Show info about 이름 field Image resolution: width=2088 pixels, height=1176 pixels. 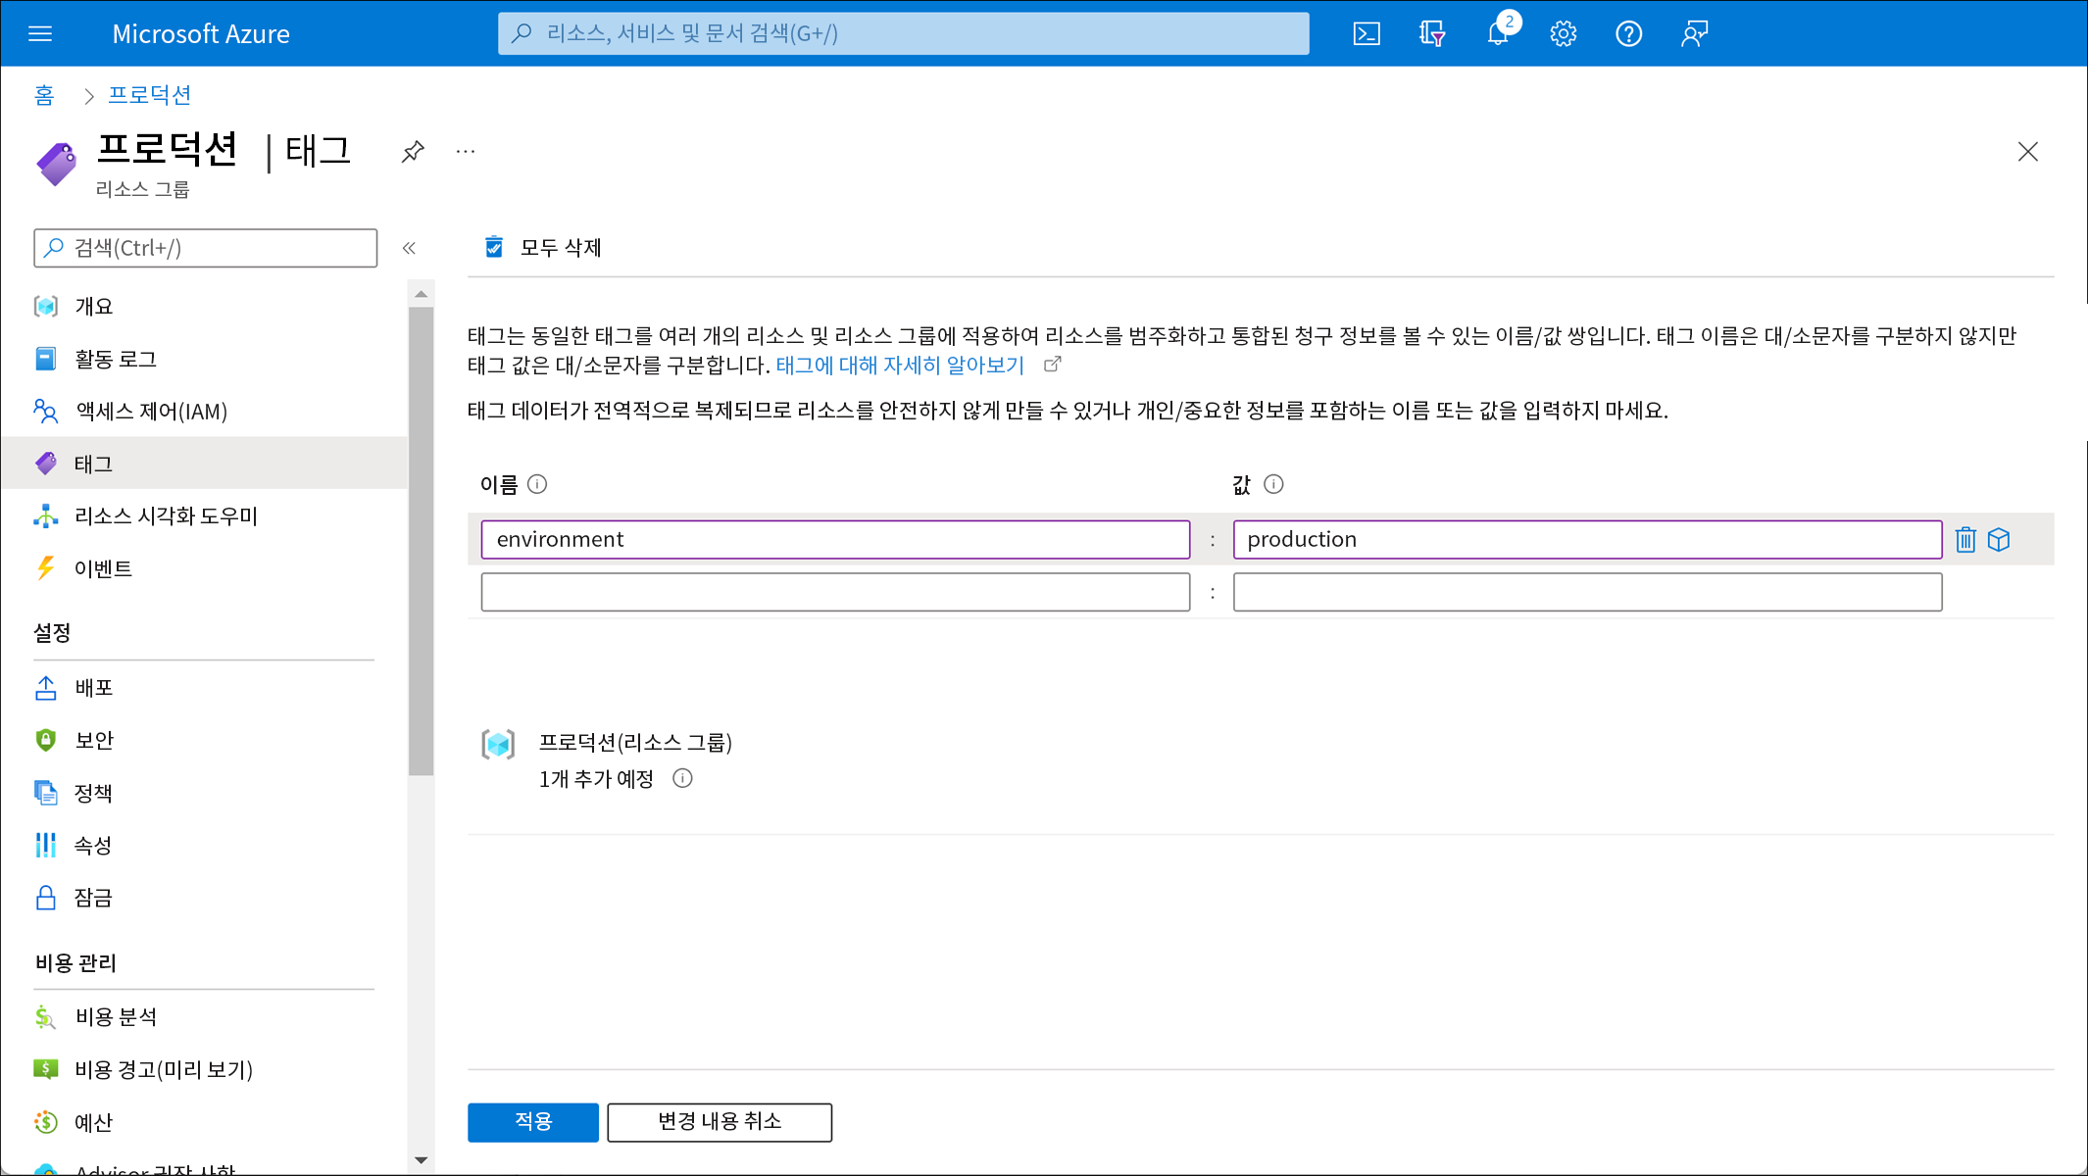coord(537,484)
